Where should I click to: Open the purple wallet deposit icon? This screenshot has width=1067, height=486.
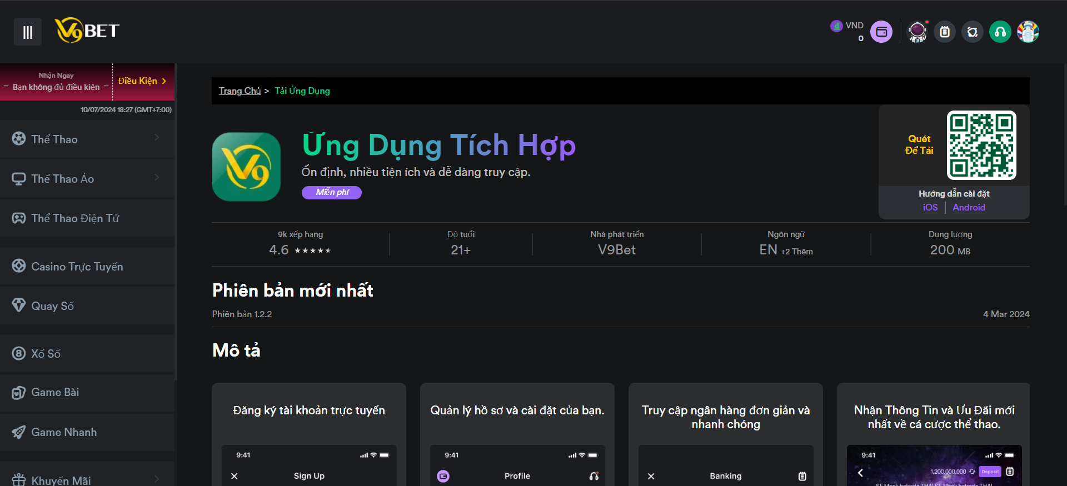pyautogui.click(x=881, y=32)
